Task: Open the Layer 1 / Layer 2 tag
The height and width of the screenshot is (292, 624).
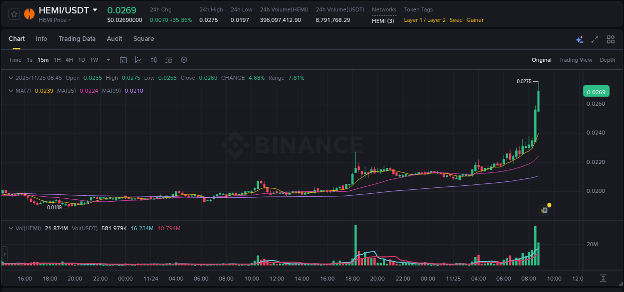Action: tap(423, 20)
